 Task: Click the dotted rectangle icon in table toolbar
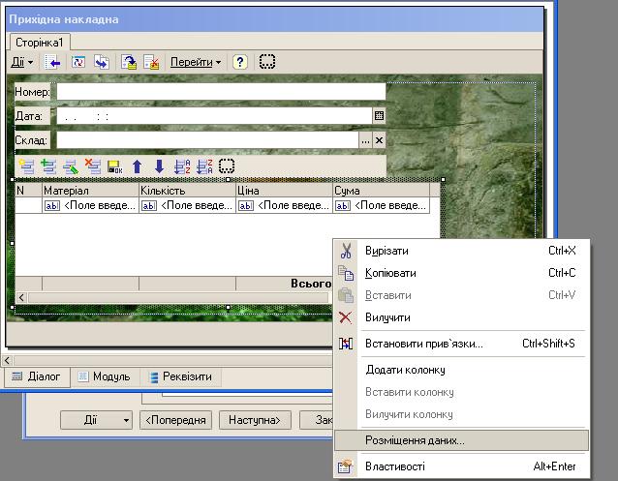(227, 165)
